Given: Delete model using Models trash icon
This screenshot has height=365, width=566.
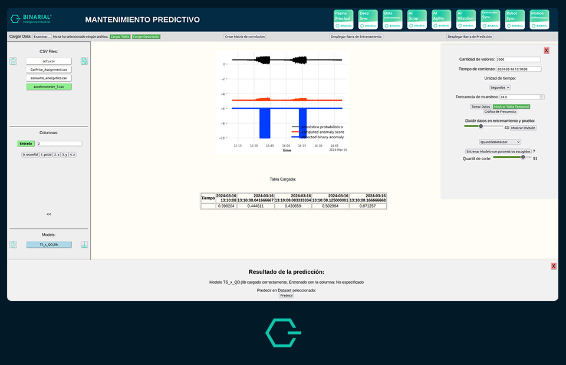Looking at the screenshot, I should click(14, 244).
